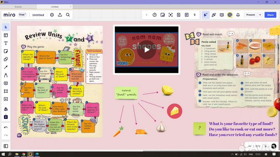Toggle collaborator cursor visibility
The image size is (280, 157).
206,15
